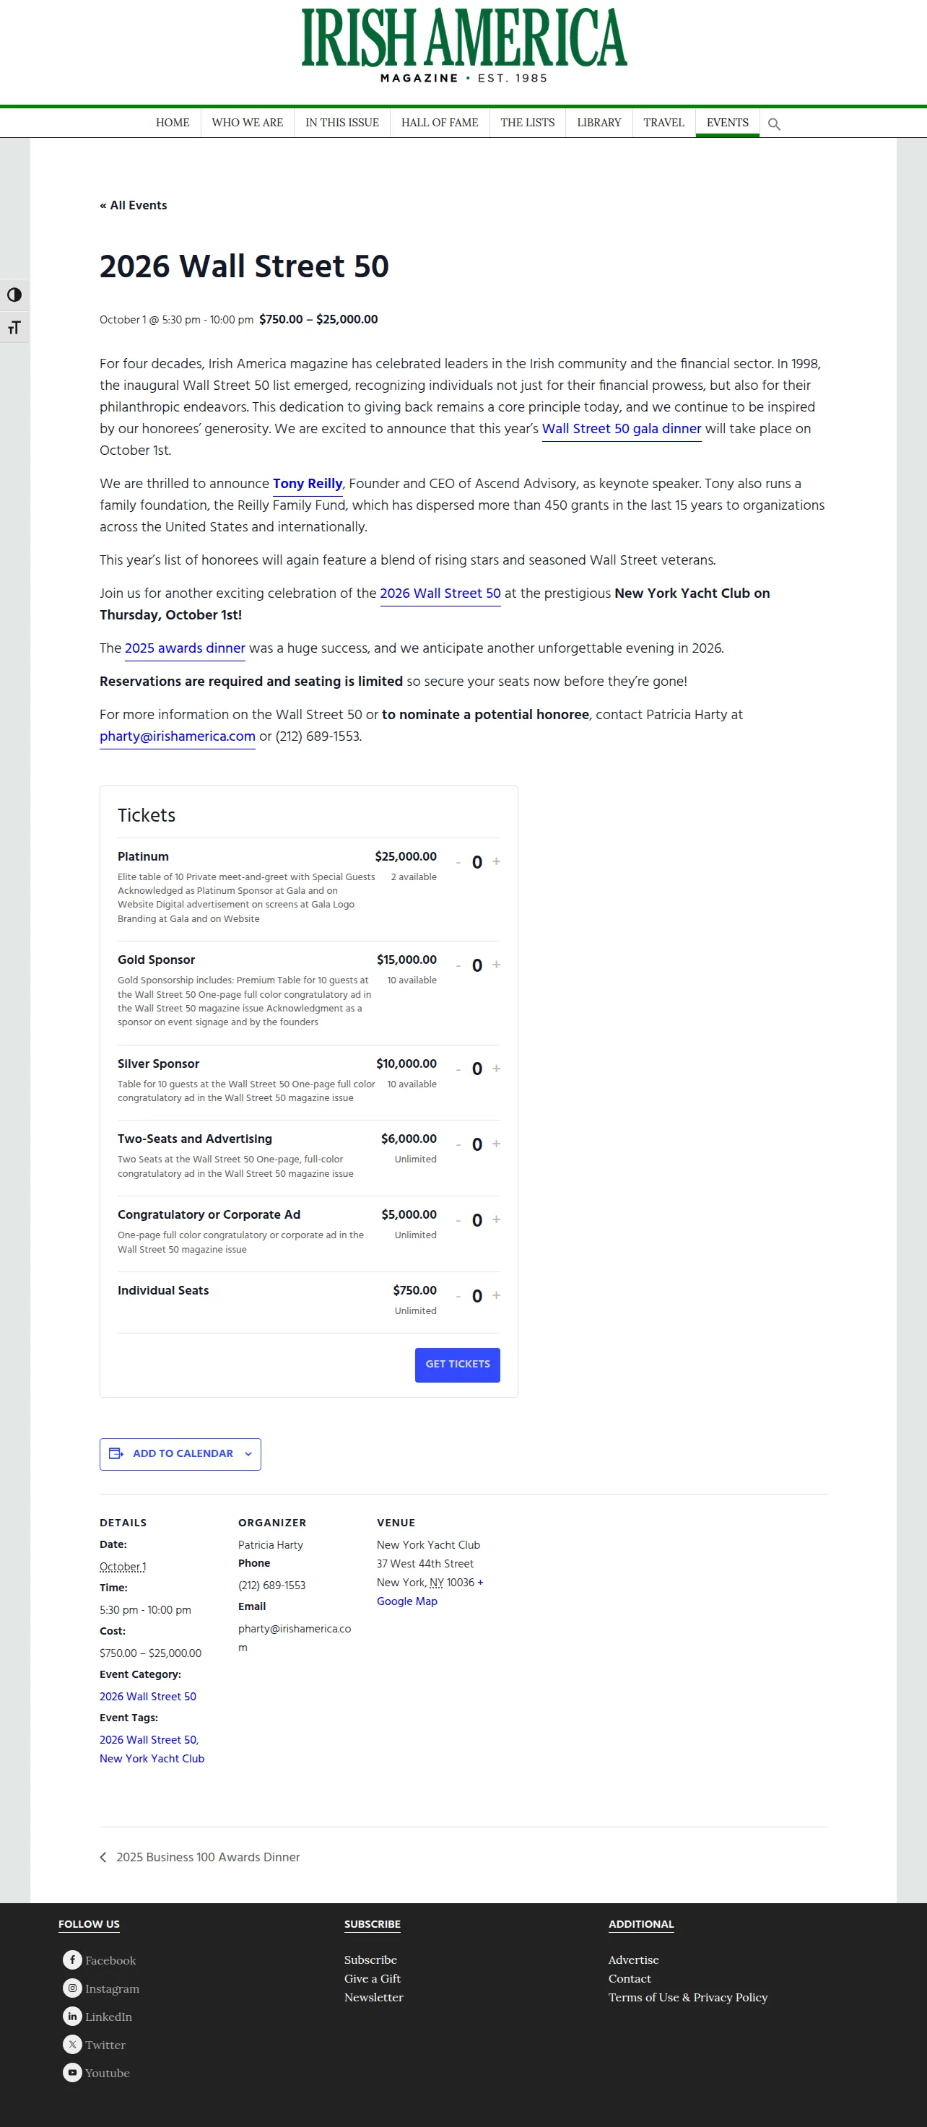This screenshot has height=2127, width=927.
Task: Open Youtube social icon in footer
Action: click(x=73, y=2071)
